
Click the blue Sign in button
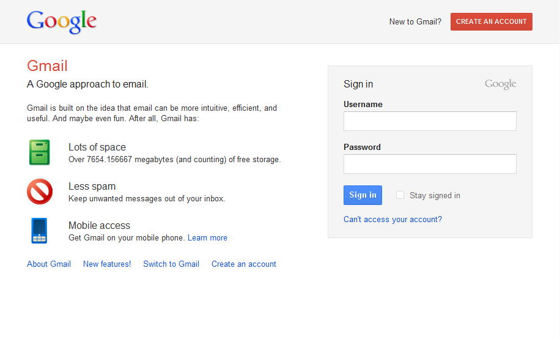click(x=363, y=195)
